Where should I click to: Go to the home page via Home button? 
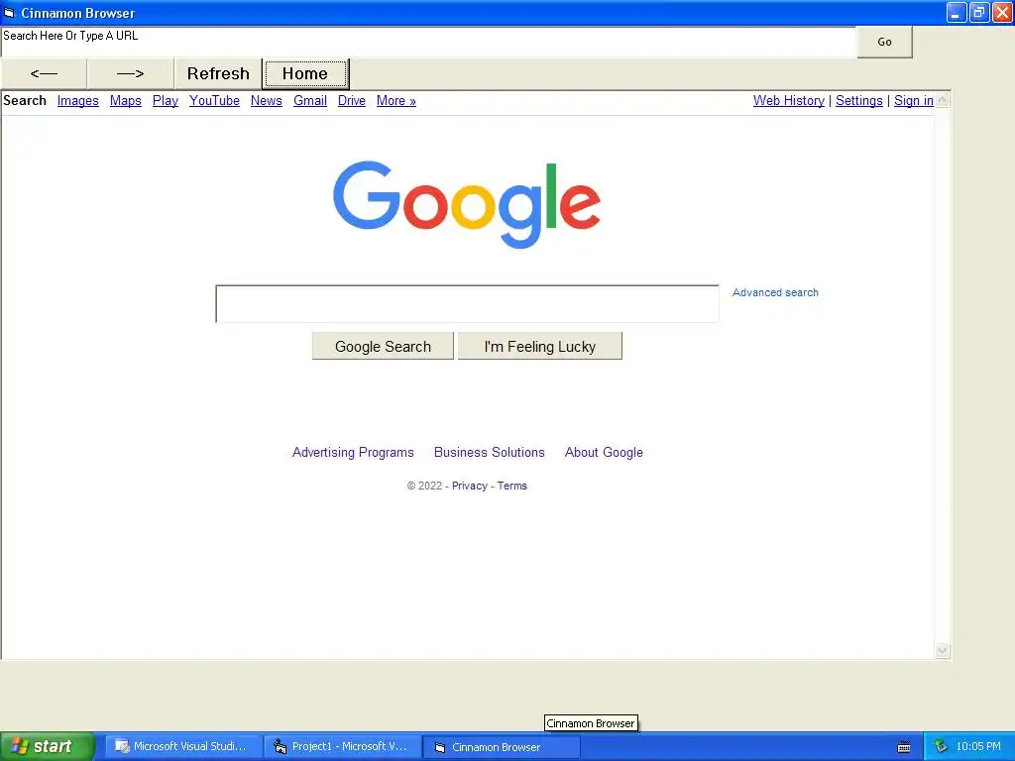pyautogui.click(x=305, y=73)
